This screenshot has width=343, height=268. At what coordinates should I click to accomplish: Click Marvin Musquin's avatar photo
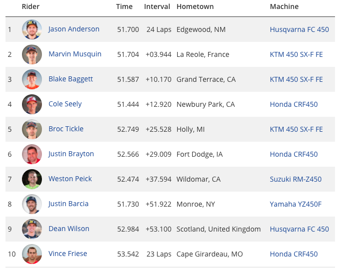tap(32, 54)
